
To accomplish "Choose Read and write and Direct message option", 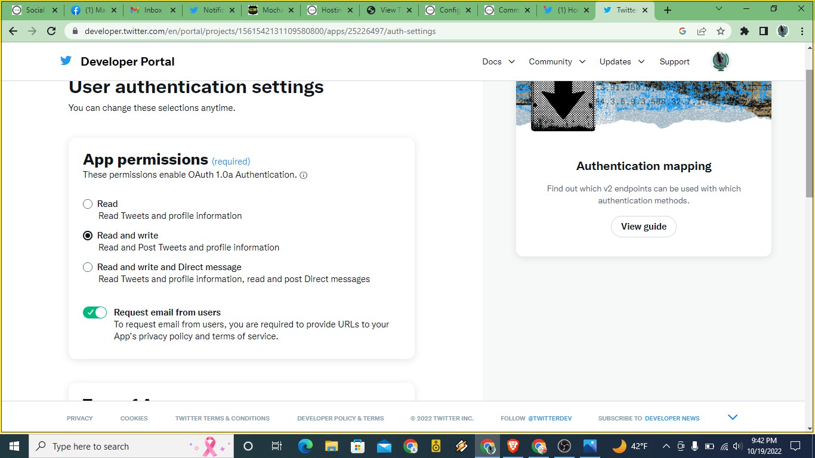I will pos(88,267).
